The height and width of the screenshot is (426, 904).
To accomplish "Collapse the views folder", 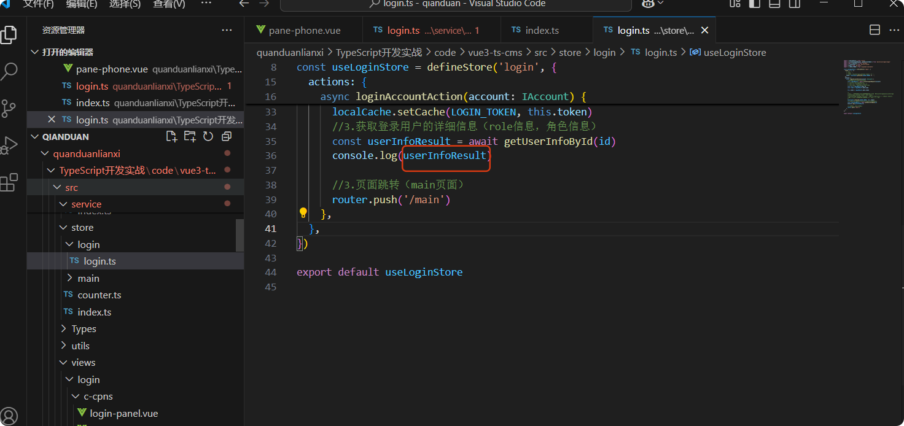I will tap(63, 362).
